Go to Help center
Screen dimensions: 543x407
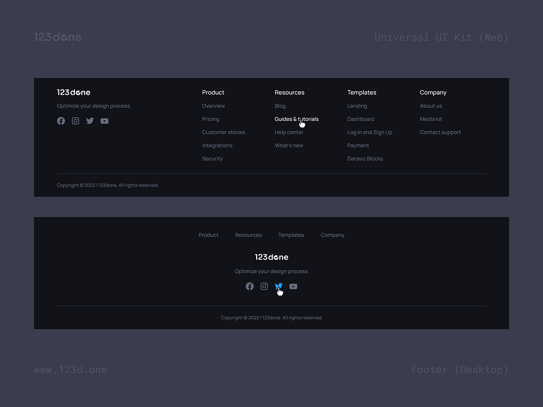click(x=289, y=132)
